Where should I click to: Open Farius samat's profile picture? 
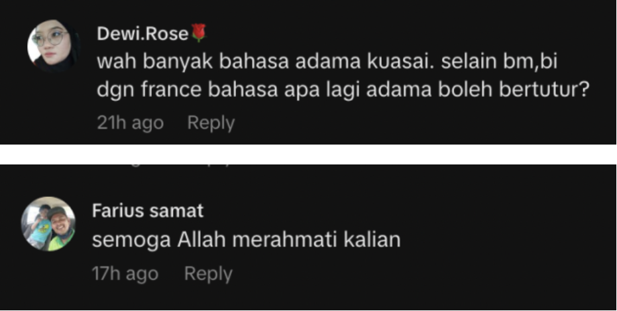point(48,223)
